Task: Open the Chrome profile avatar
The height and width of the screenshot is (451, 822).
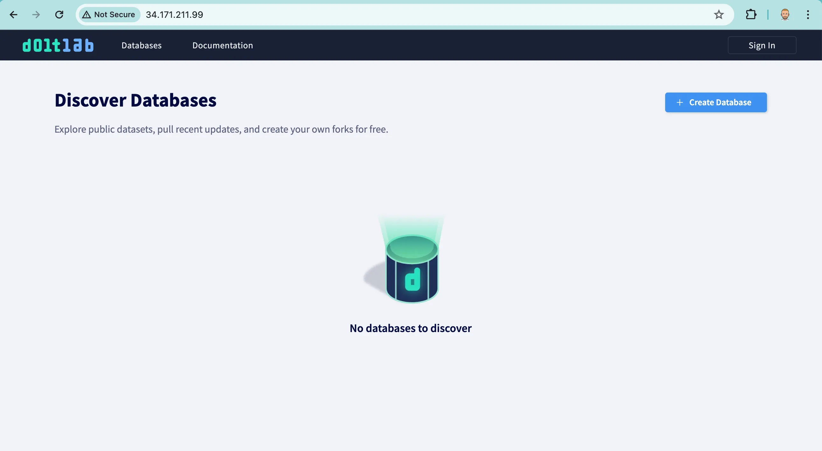Action: click(785, 15)
